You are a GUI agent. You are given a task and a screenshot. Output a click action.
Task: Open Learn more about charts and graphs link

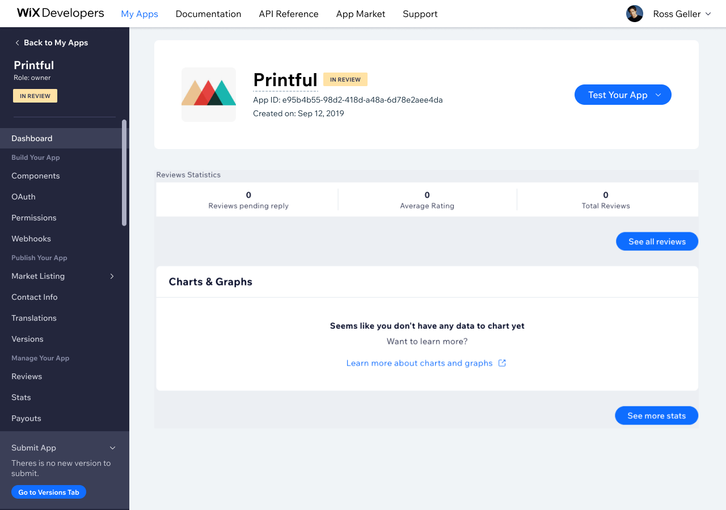click(419, 363)
